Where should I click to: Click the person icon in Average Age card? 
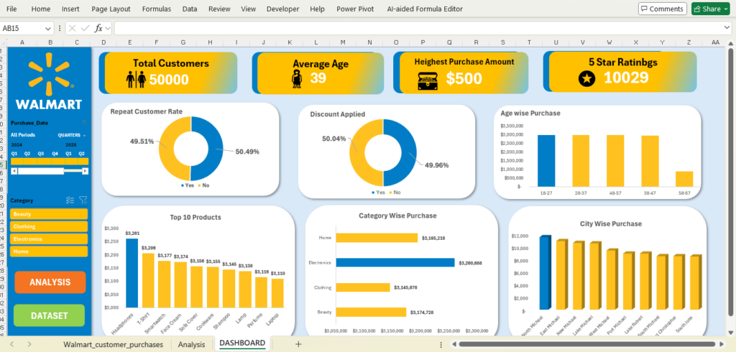coord(297,79)
